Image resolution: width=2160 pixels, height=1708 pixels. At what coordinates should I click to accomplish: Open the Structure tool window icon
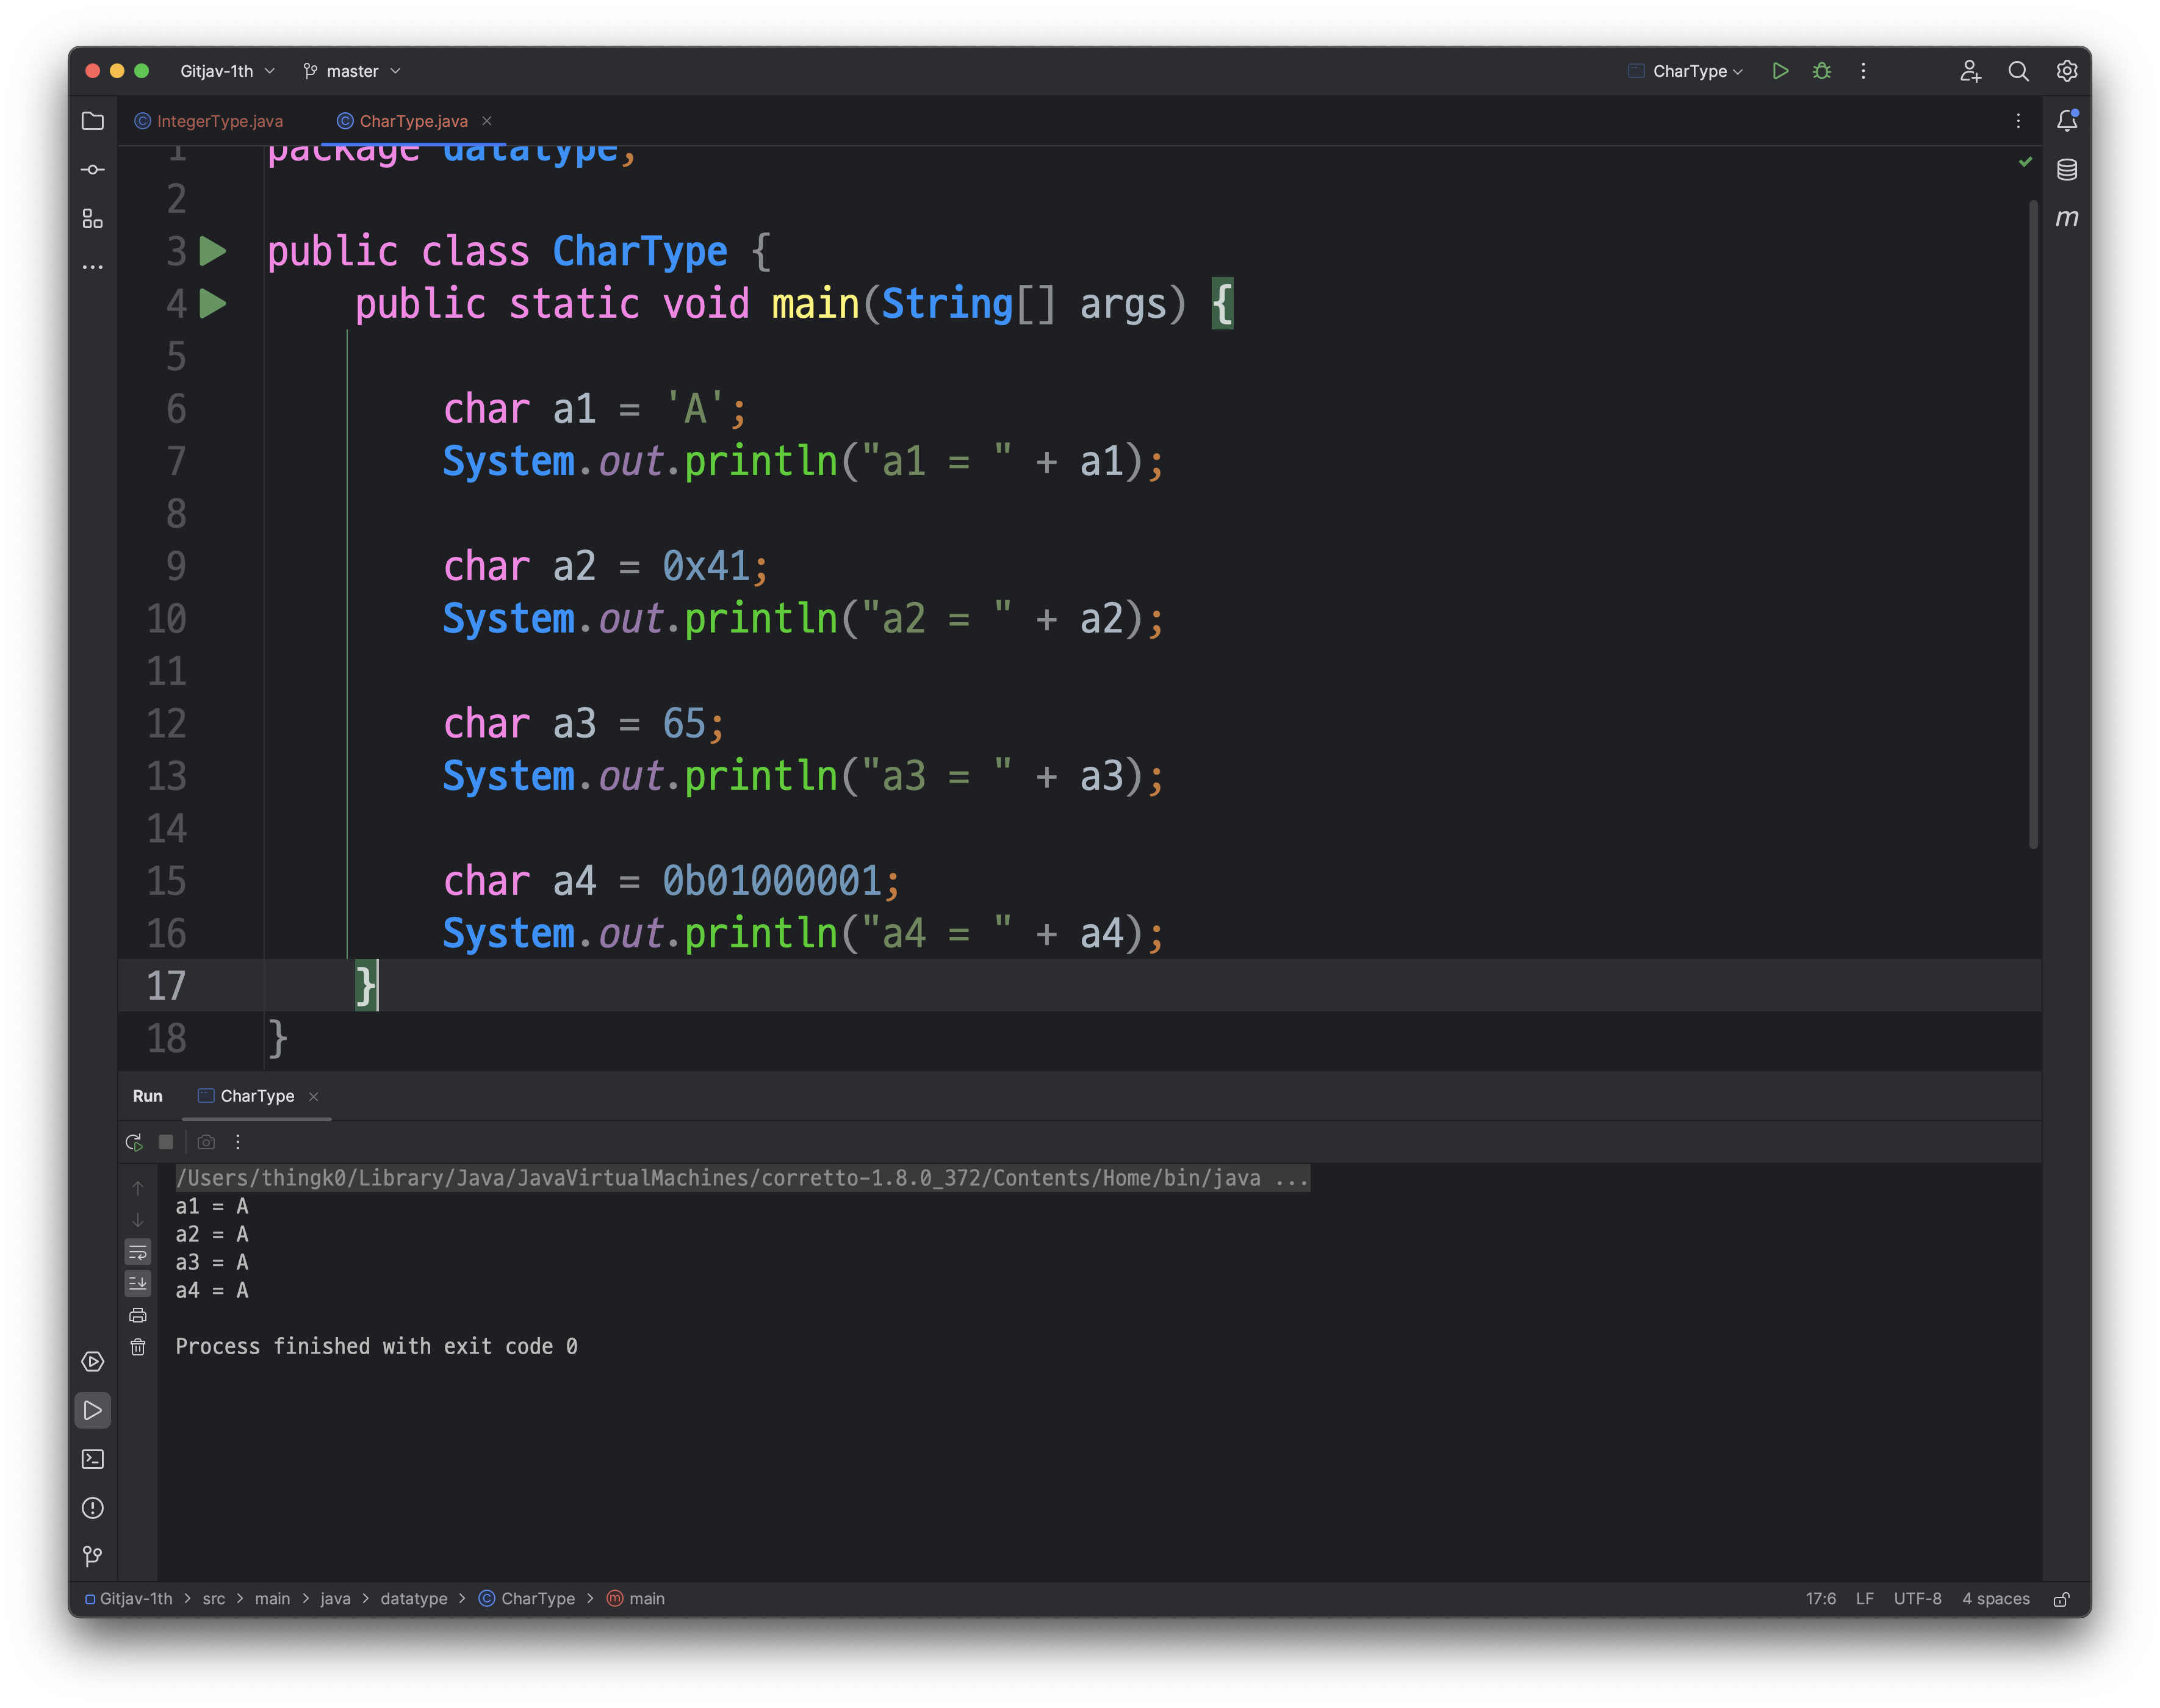point(92,218)
